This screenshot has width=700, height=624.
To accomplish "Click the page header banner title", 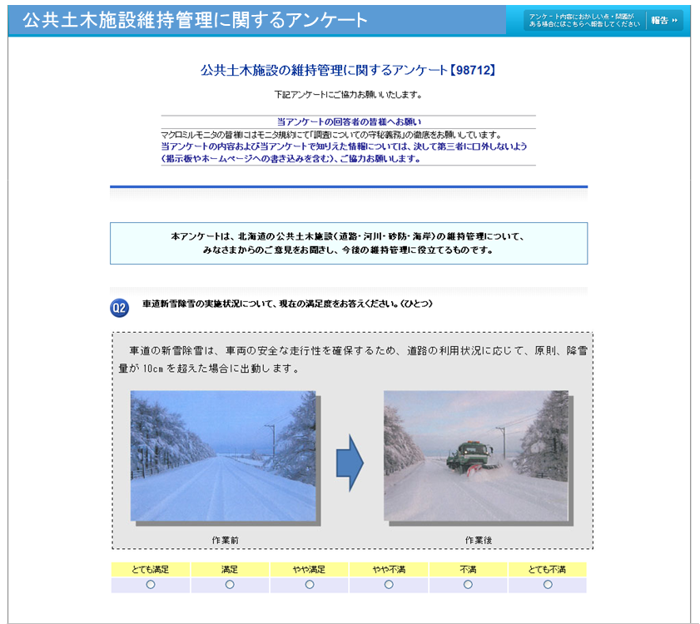I will [x=195, y=21].
